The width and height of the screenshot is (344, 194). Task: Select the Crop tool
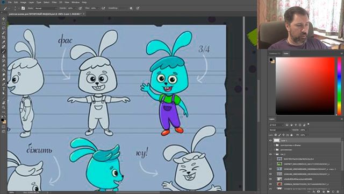click(4, 37)
